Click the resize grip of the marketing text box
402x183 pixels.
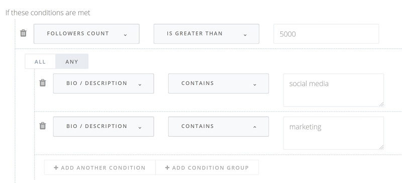(381, 147)
